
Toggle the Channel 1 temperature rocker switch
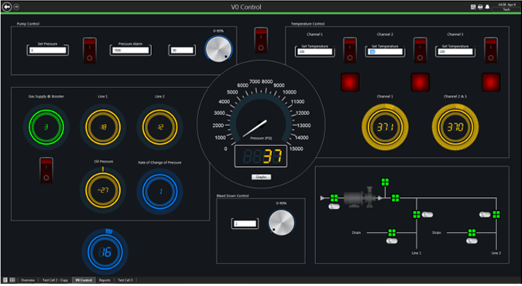point(349,50)
